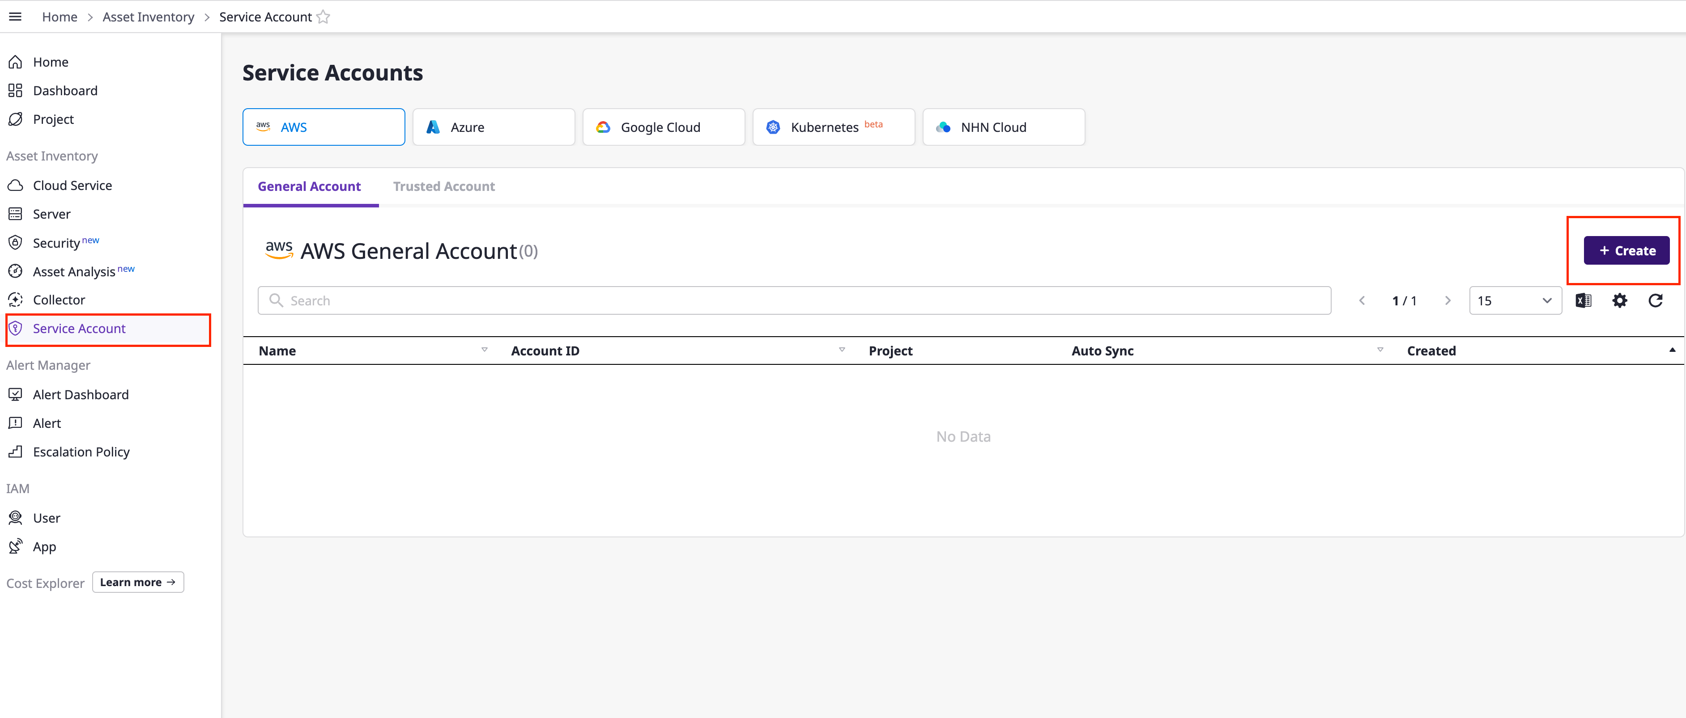Image resolution: width=1686 pixels, height=718 pixels.
Task: Click the Create button
Action: coord(1626,251)
